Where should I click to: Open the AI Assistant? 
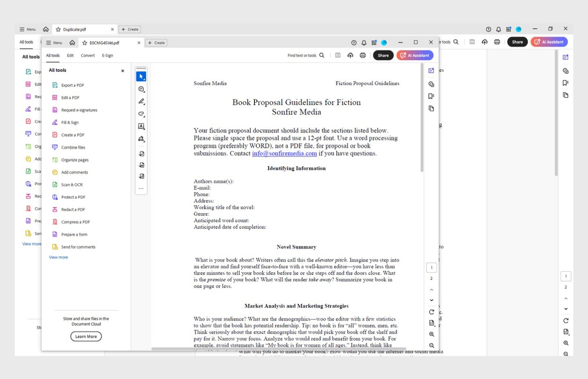coord(414,55)
